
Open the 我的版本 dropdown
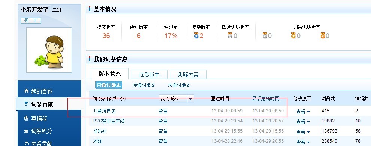[176, 99]
